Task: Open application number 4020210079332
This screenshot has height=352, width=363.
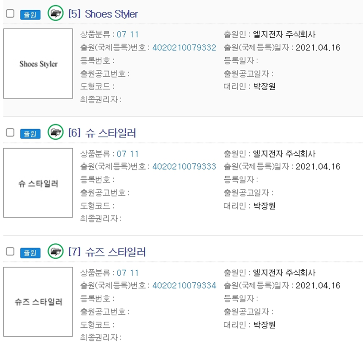Action: point(184,47)
